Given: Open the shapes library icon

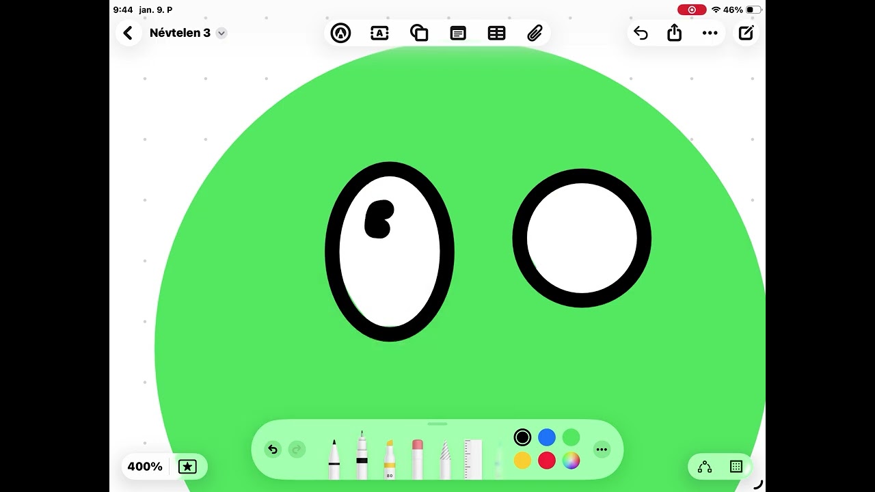Looking at the screenshot, I should click(419, 33).
